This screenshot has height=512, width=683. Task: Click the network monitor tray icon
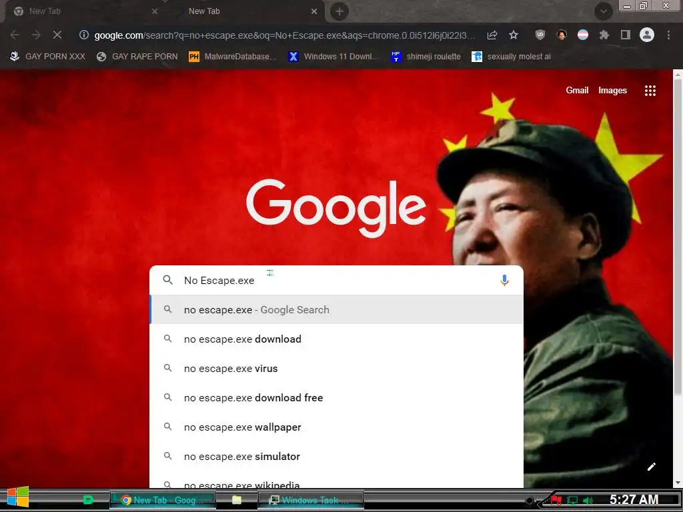[572, 501]
